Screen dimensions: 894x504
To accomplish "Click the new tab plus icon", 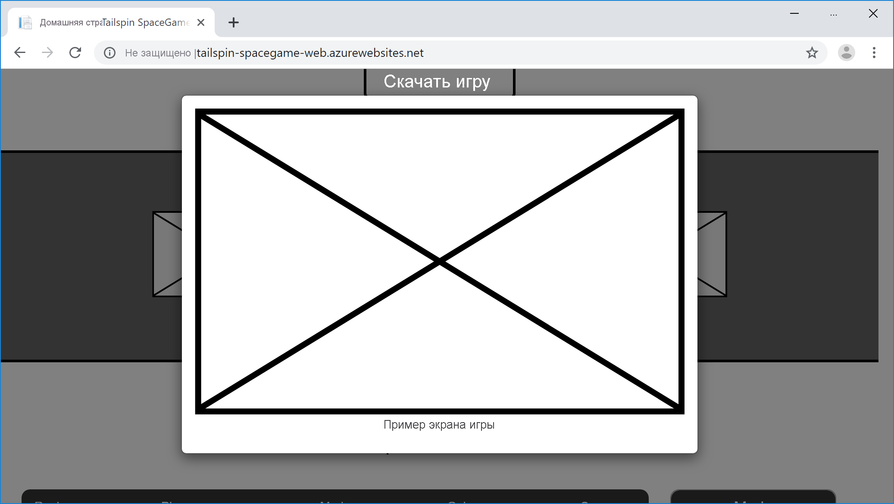I will coord(233,22).
